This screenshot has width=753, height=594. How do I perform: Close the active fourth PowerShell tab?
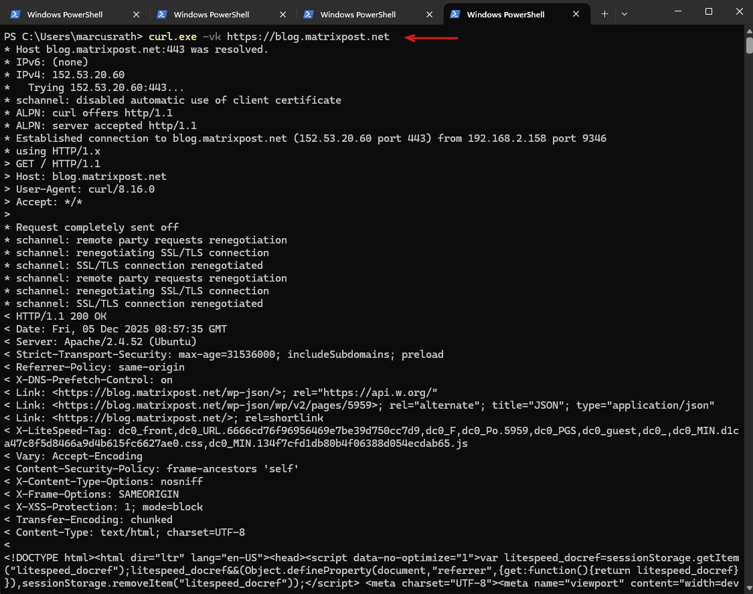coord(576,14)
